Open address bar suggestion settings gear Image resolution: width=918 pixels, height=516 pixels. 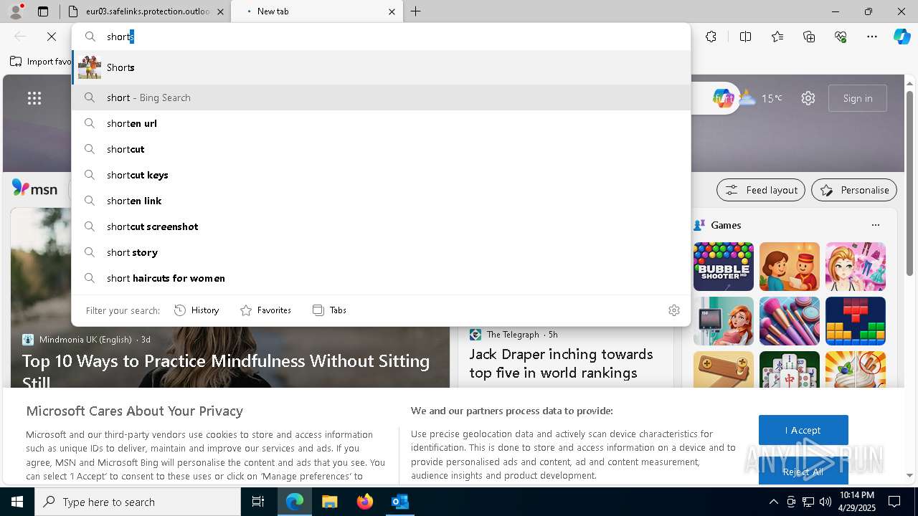point(674,310)
